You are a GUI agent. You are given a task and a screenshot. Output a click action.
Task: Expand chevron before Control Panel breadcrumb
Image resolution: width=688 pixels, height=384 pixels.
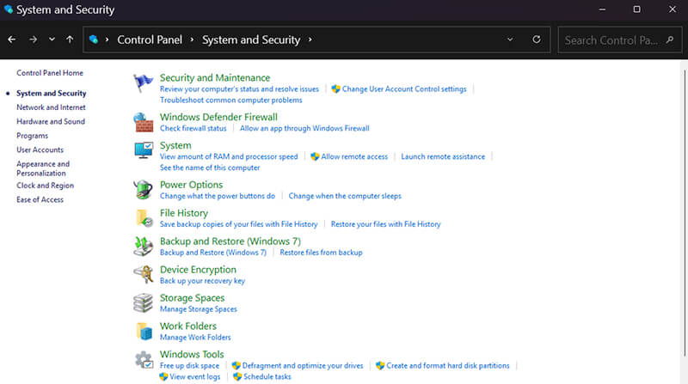tap(107, 40)
